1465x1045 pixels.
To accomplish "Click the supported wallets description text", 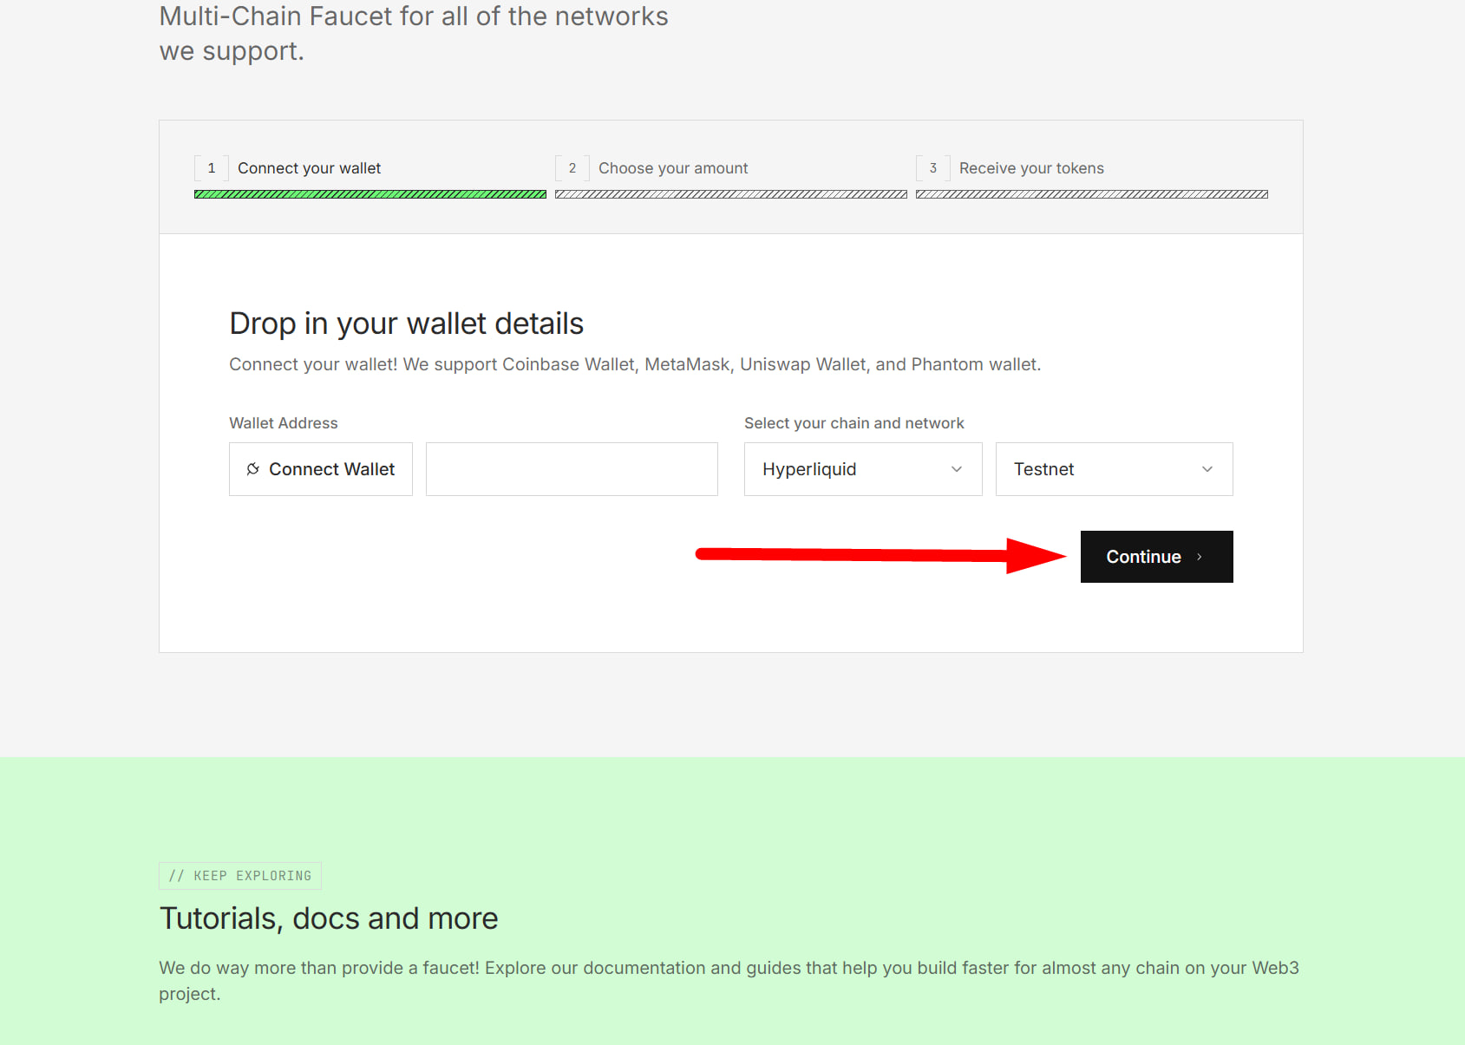I will point(635,364).
